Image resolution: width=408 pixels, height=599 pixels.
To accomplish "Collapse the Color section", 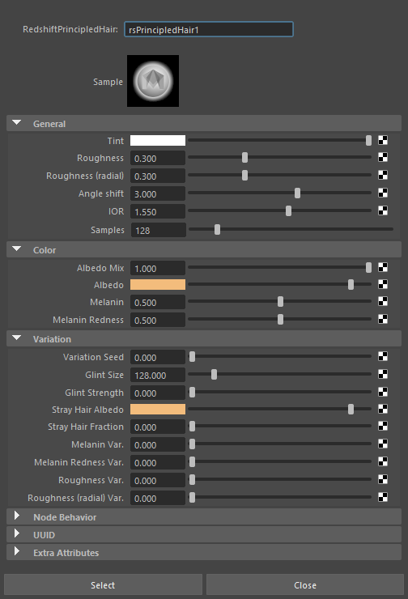I will coord(17,249).
